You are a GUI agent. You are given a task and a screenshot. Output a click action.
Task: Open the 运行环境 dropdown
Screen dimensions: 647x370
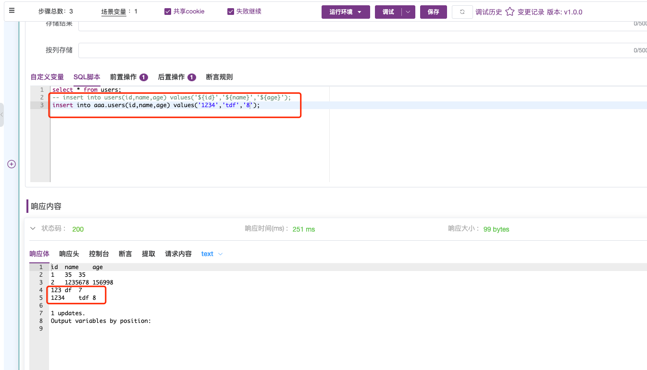click(x=346, y=12)
